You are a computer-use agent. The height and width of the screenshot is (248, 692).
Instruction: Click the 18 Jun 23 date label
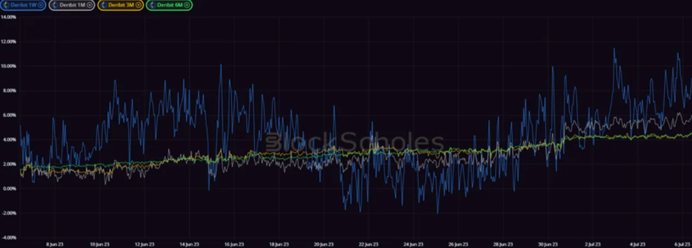pos(279,245)
